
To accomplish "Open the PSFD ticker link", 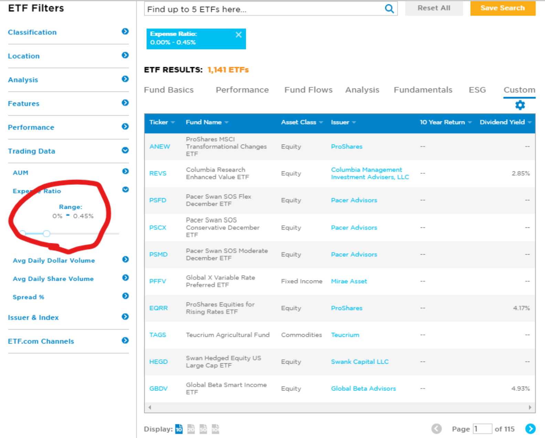I will point(158,200).
